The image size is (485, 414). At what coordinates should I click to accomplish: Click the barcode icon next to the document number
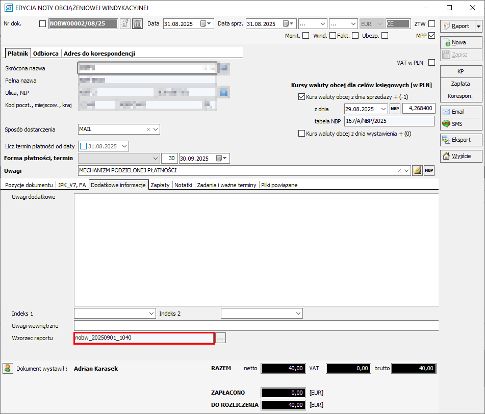(137, 24)
